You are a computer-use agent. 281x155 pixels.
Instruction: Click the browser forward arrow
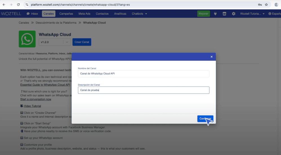point(11,5)
